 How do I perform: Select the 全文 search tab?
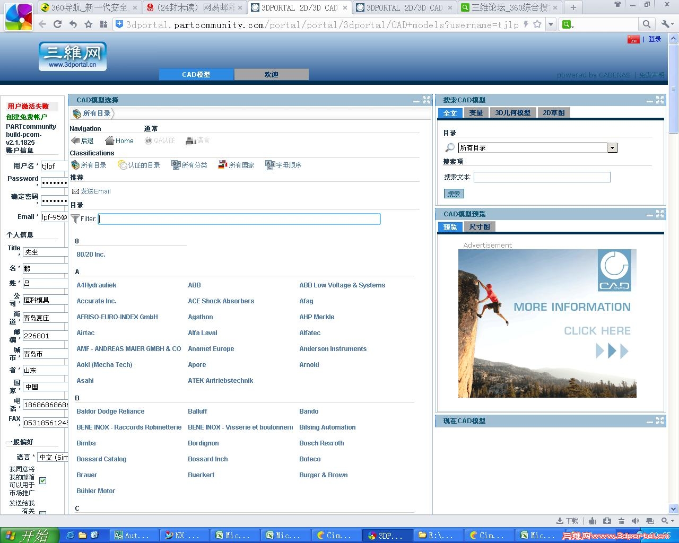pyautogui.click(x=450, y=113)
